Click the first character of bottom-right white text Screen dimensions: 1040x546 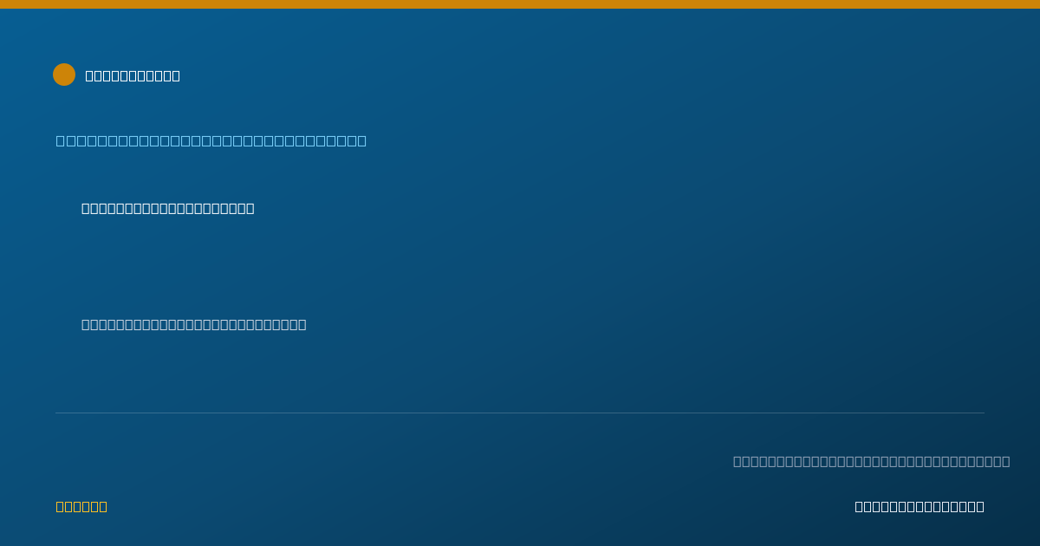[859, 506]
